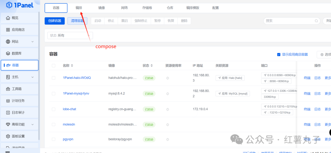
Task: Switch to the 仓库 tab
Action: 170,8
